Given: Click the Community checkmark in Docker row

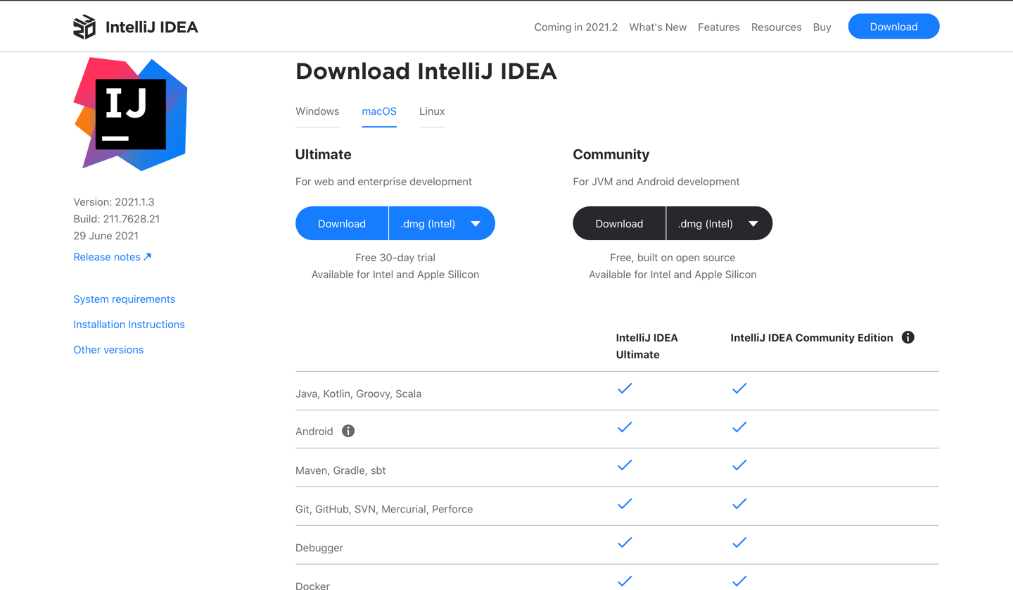Looking at the screenshot, I should 739,581.
